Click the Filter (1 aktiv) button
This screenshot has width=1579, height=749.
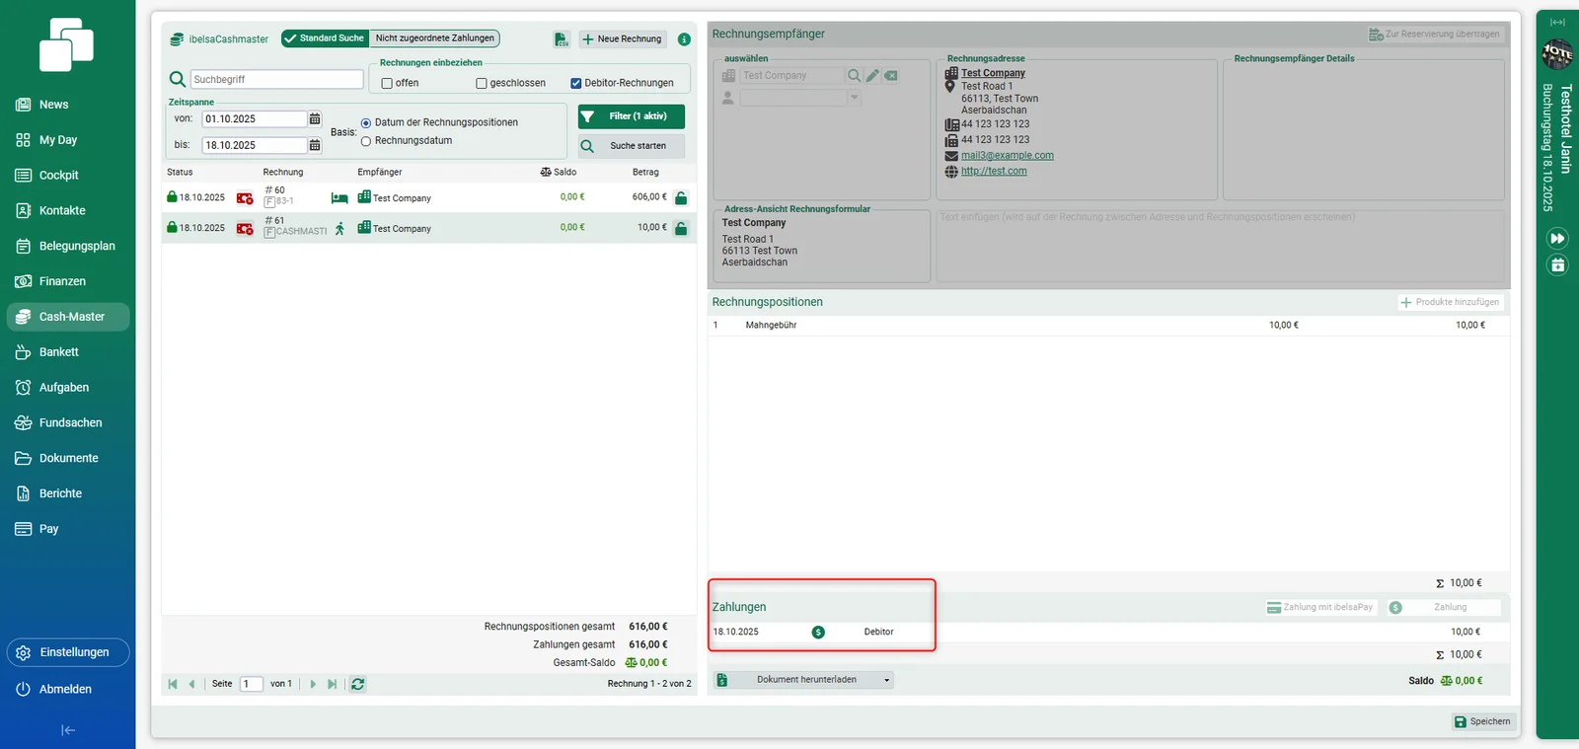point(632,116)
